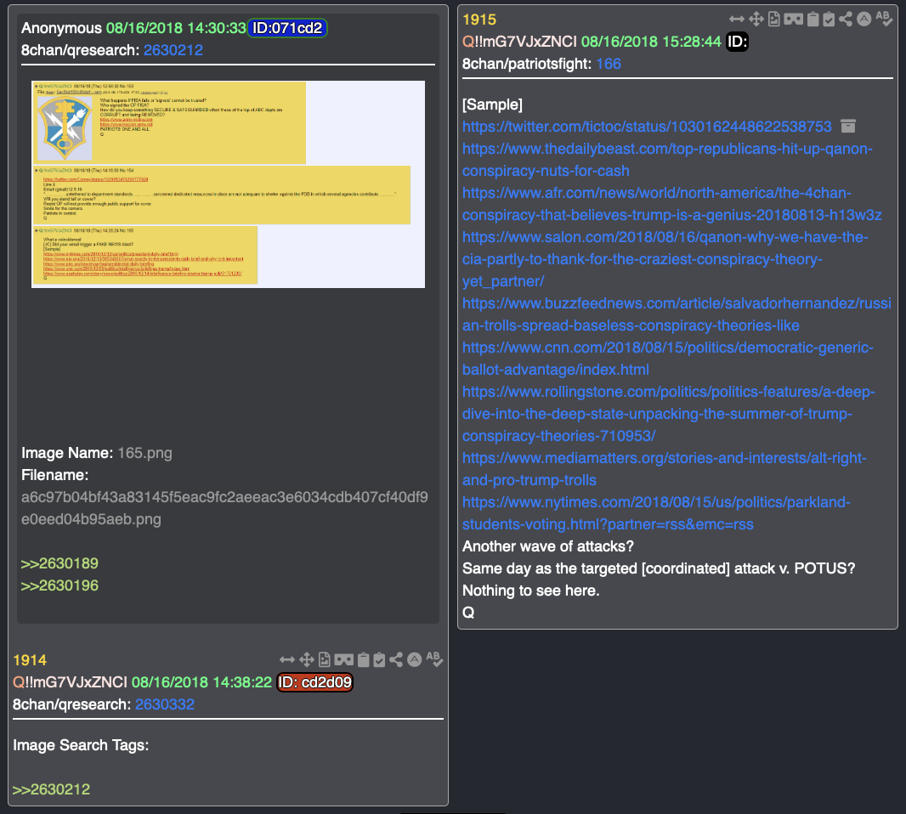906x814 pixels.
Task: Click horizontal double-arrow icon in post 1914
Action: click(287, 659)
